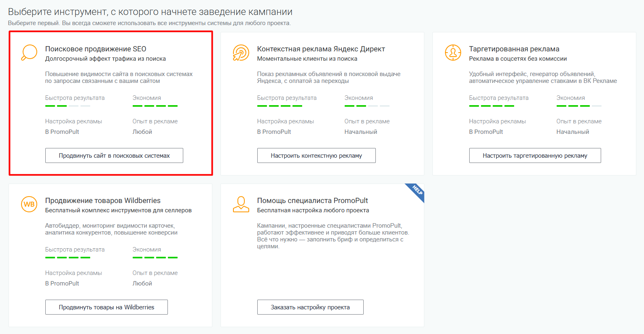This screenshot has height=334, width=644.
Task: Click the Заказать настройку проекта button
Action: tap(310, 307)
